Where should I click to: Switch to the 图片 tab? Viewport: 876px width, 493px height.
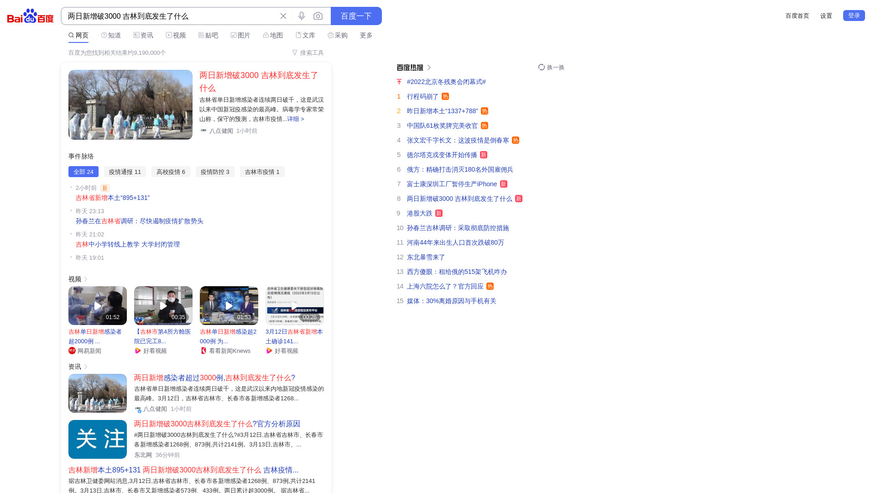pos(240,35)
